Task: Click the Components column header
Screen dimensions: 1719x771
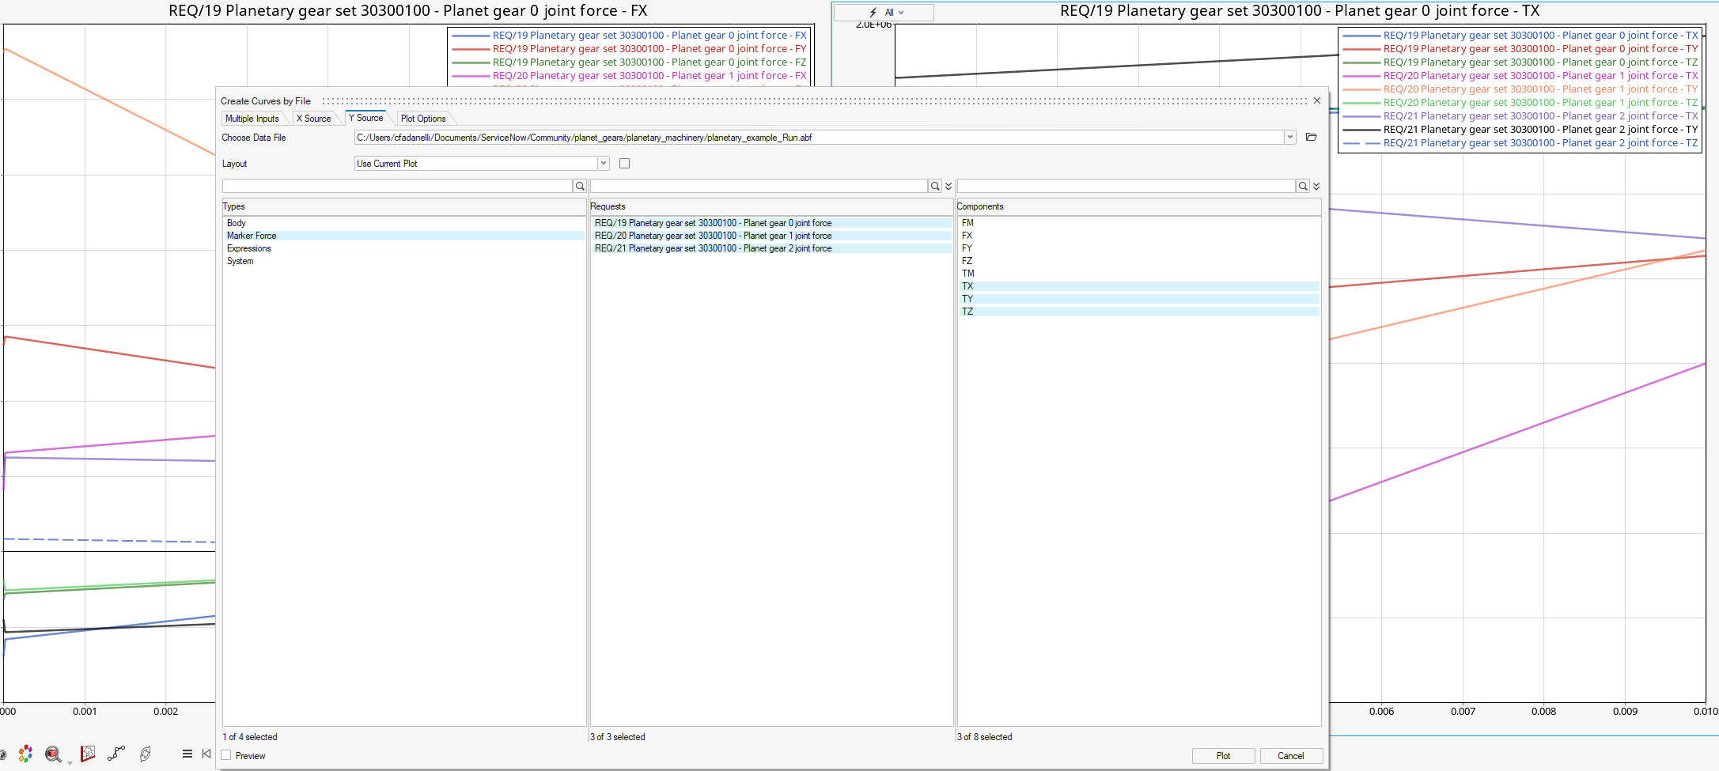Action: tap(1139, 206)
